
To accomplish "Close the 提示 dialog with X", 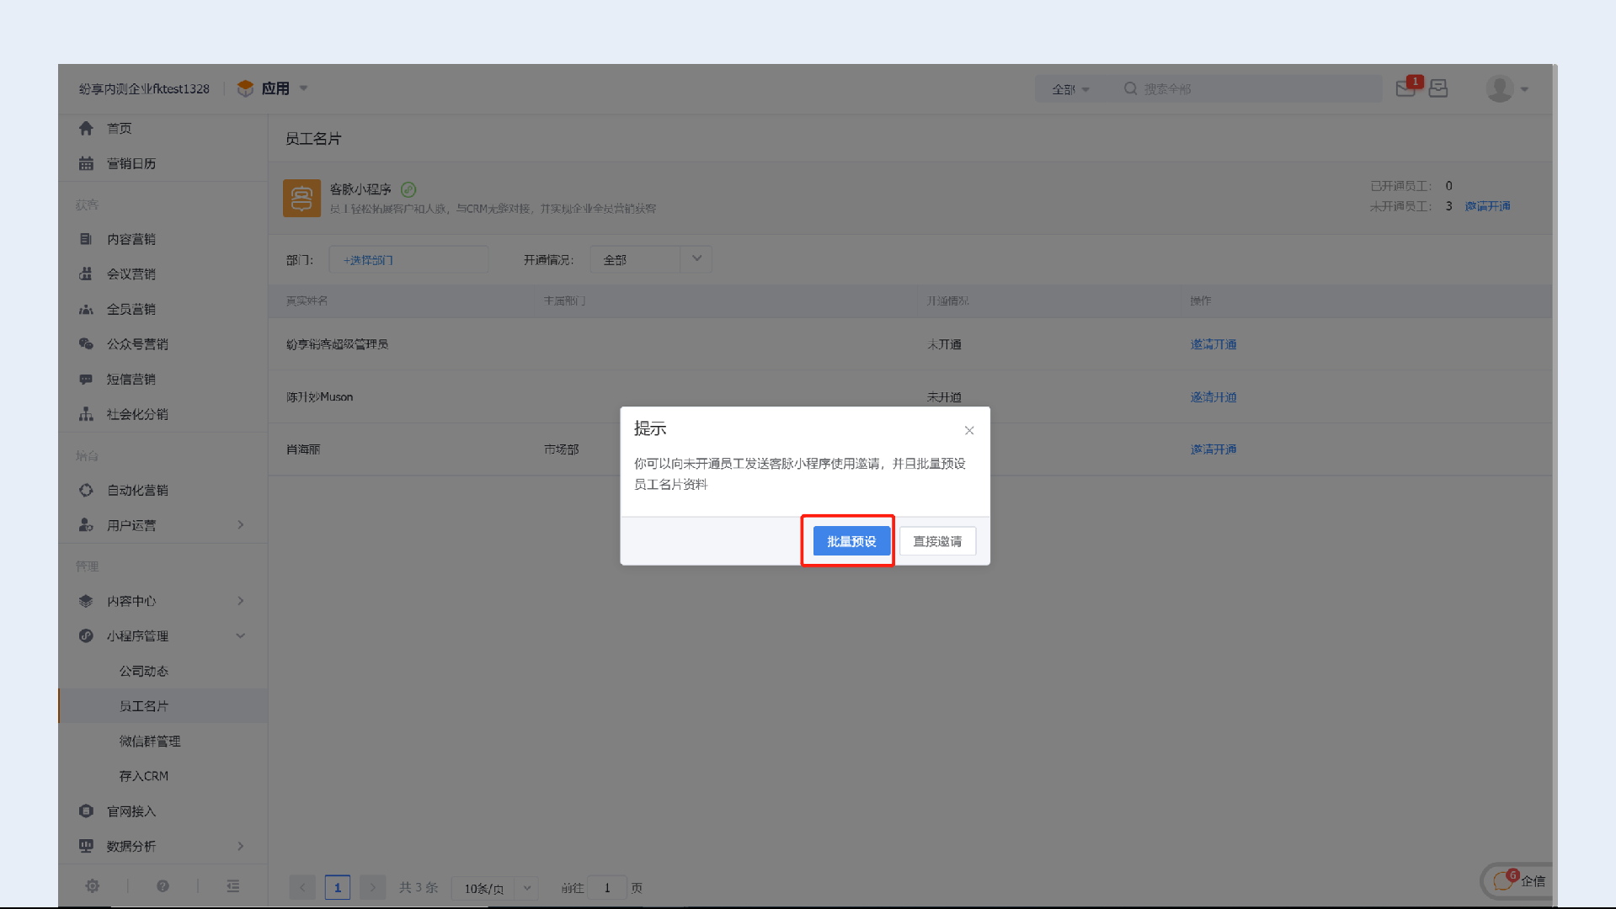I will (969, 430).
